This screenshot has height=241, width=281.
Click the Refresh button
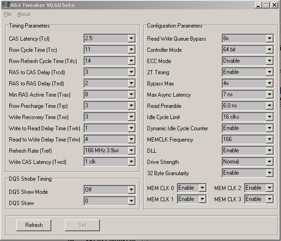pos(34,225)
